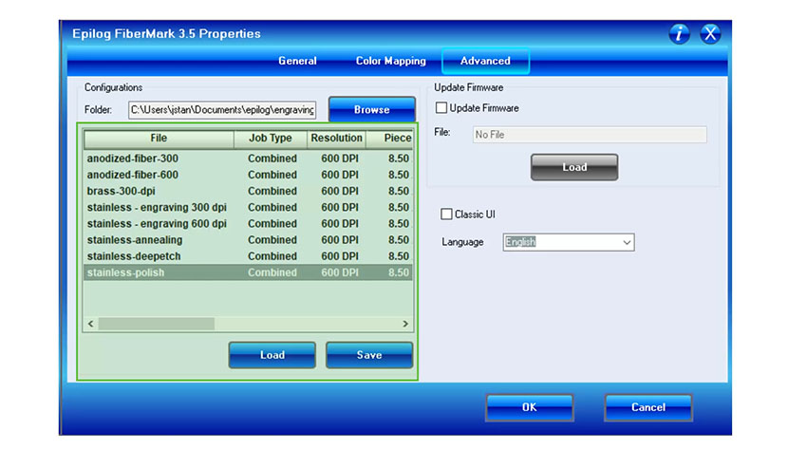Click the list's horizontal scrollbar right arrow
The width and height of the screenshot is (788, 449).
click(405, 324)
